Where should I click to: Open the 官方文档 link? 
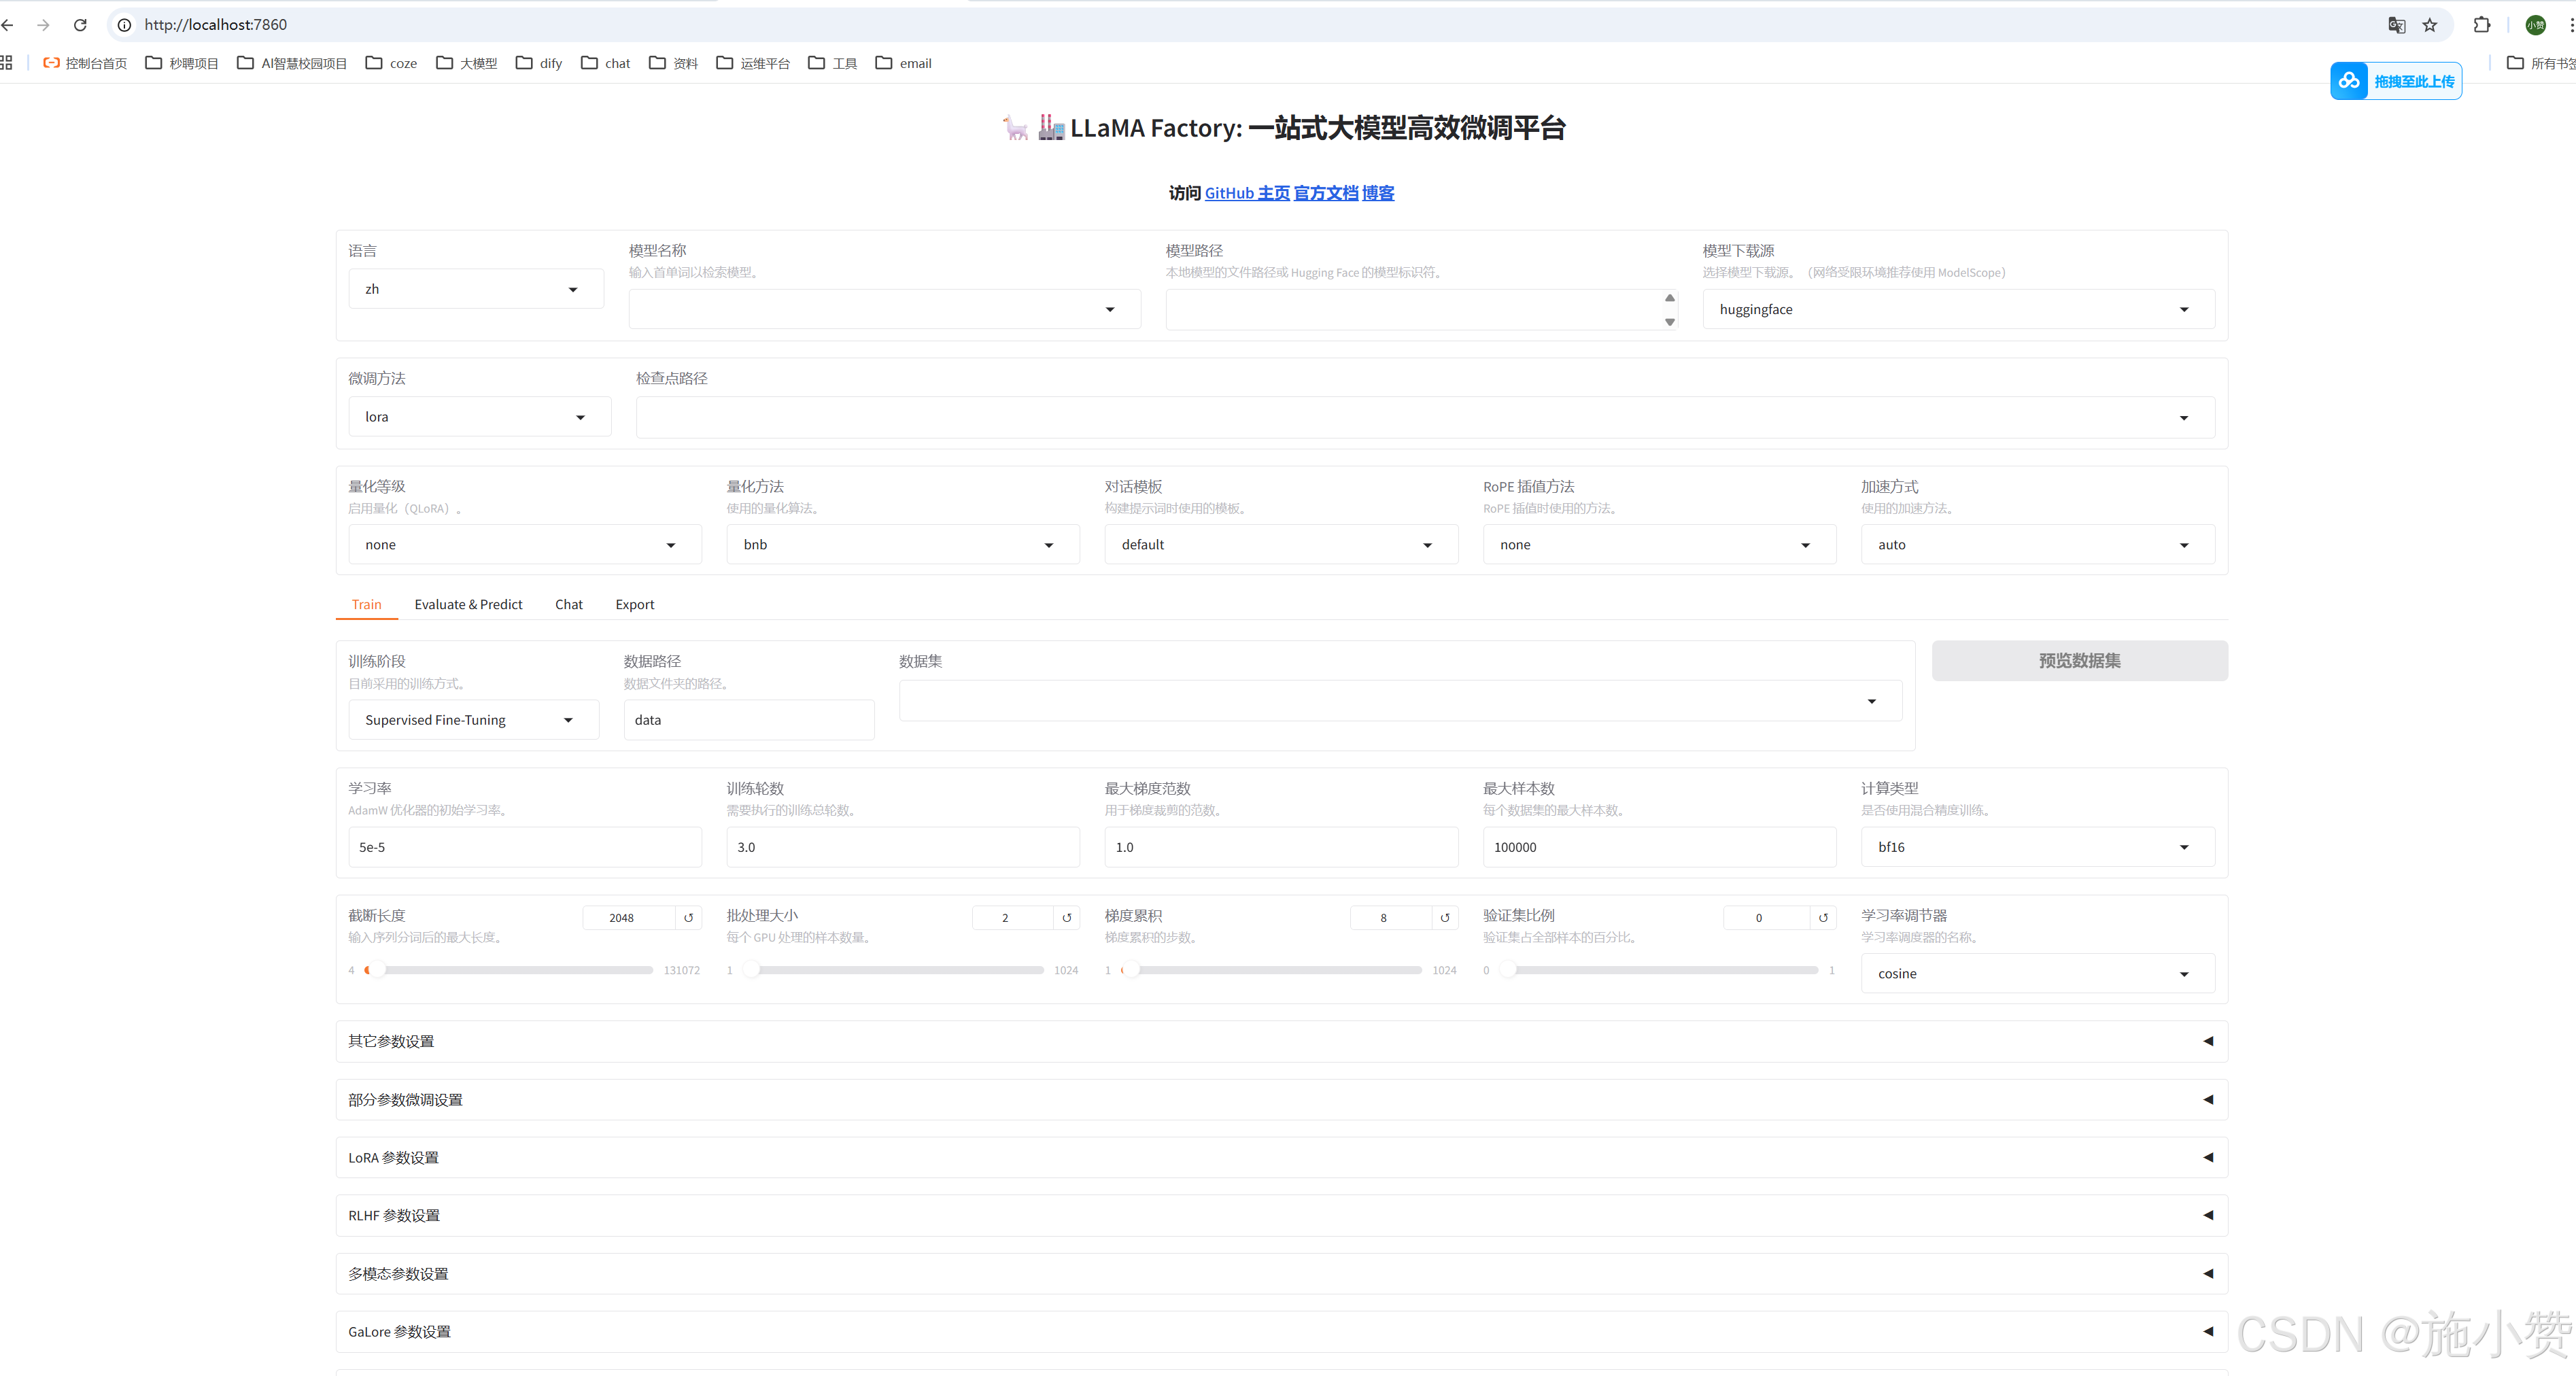pos(1326,193)
